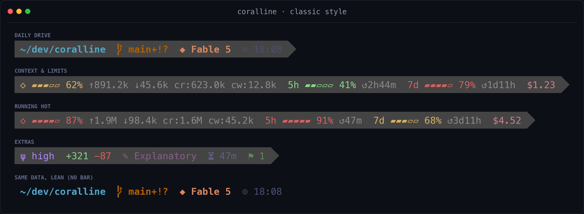This screenshot has height=214, width=584.
Task: Click the Explanatory output style label
Action: 165,156
